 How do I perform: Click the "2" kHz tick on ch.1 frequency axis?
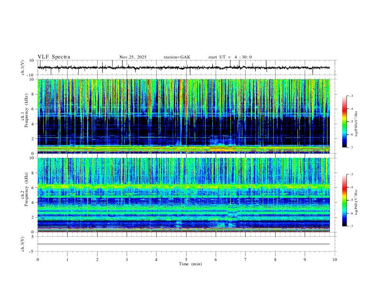[x=33, y=139]
